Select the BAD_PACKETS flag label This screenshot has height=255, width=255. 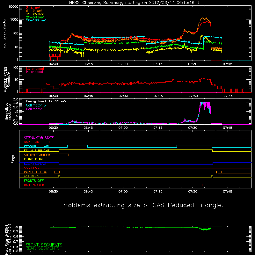[x=35, y=185]
